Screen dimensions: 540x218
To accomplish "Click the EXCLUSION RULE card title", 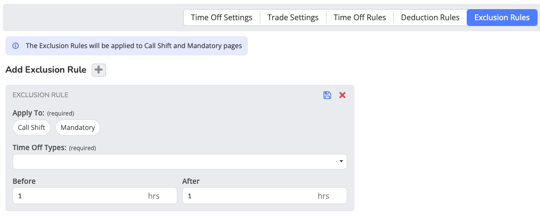I will pyautogui.click(x=40, y=95).
